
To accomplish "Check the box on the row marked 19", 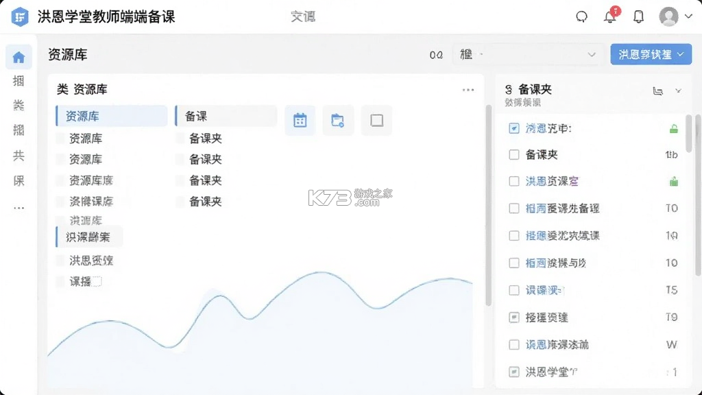I will (x=513, y=236).
